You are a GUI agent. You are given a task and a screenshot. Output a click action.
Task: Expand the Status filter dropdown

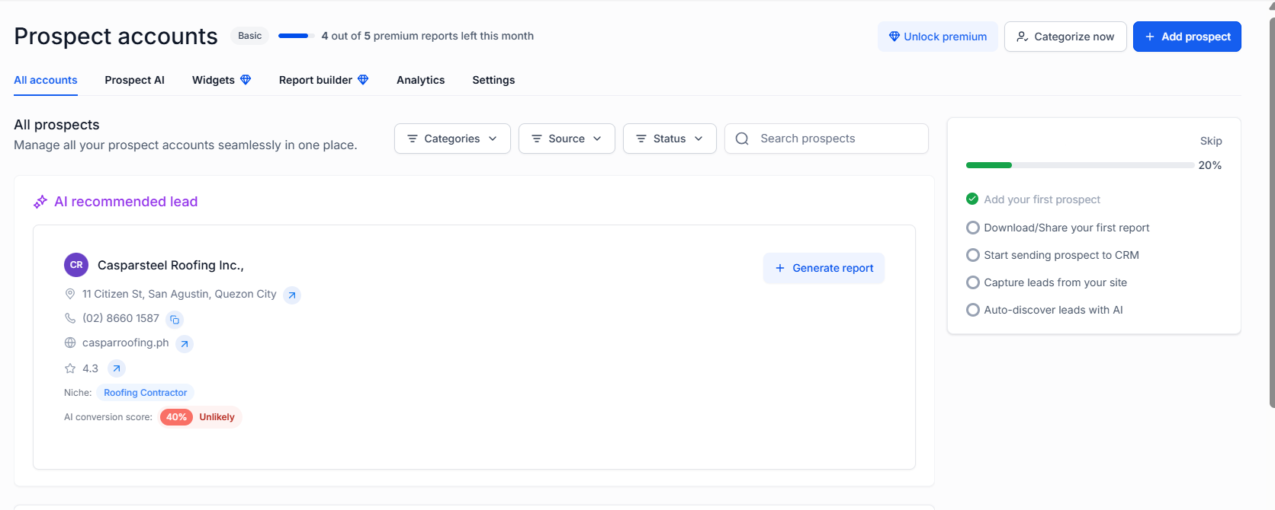tap(670, 139)
